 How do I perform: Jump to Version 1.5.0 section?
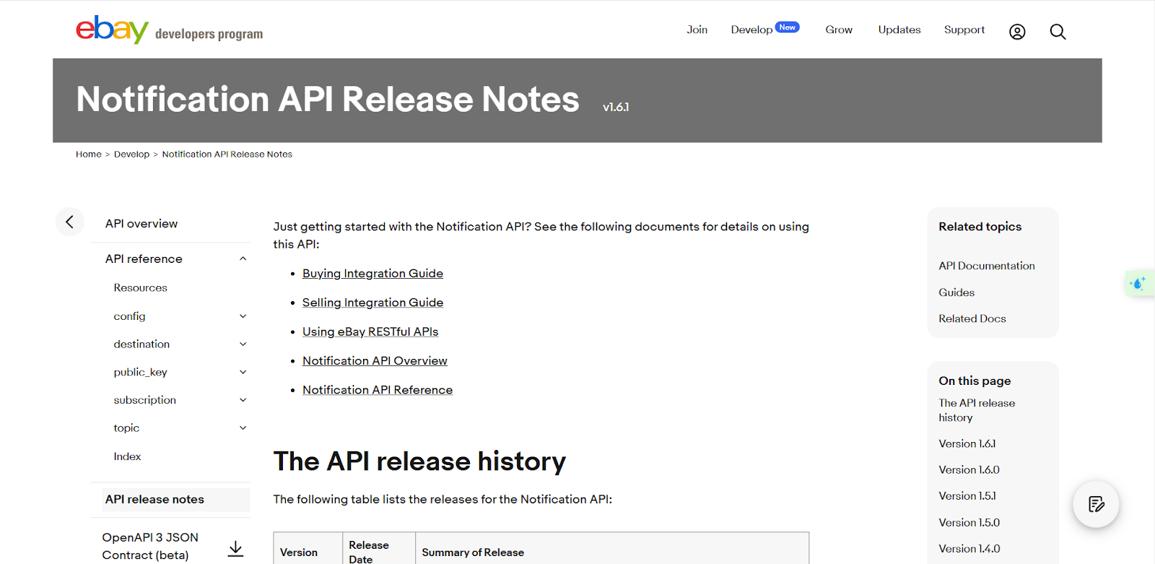pyautogui.click(x=969, y=522)
